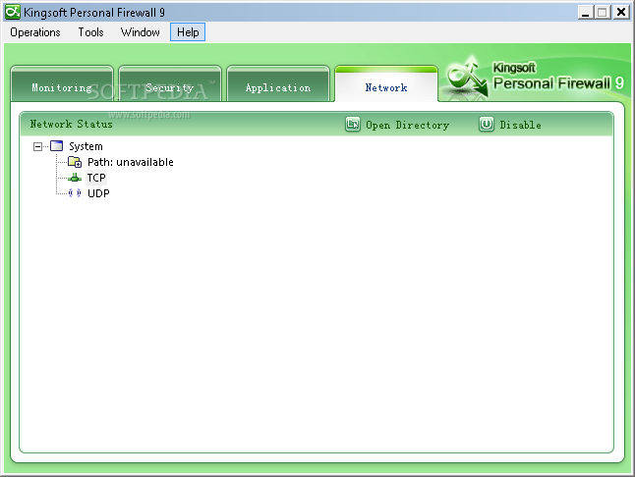Select the 'Path: unavailable' row
Screen dimensions: 635x477
[x=131, y=162]
